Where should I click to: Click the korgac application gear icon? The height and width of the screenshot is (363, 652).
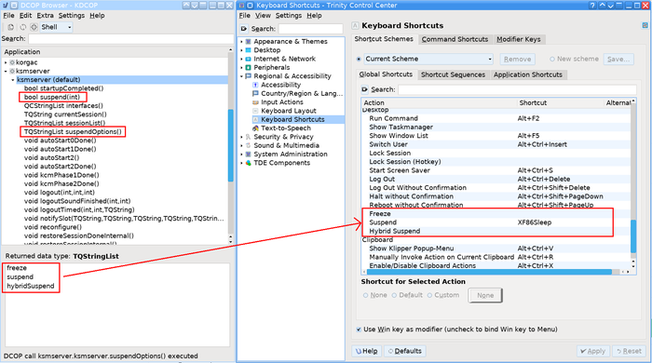[12, 62]
